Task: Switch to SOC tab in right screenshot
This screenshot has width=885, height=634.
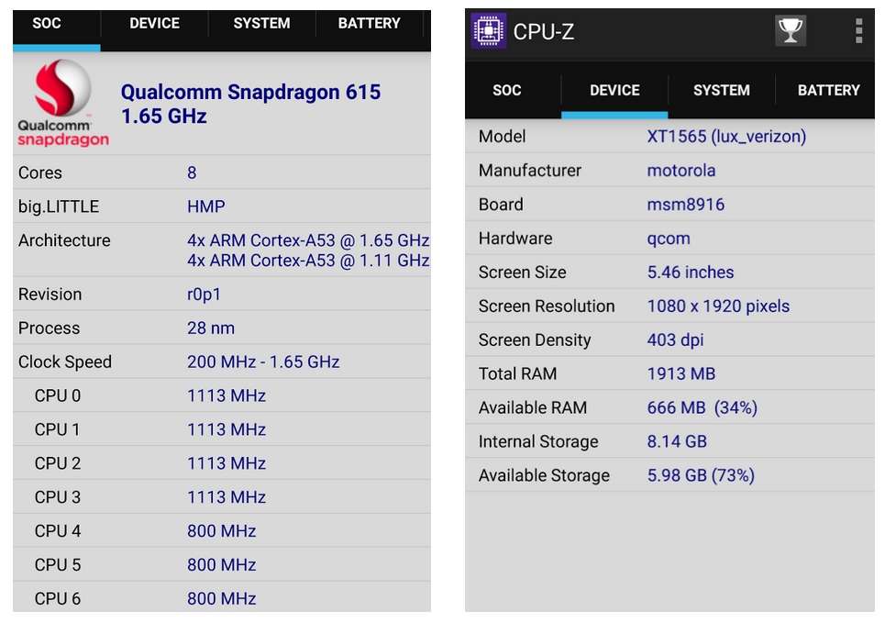Action: pos(506,90)
